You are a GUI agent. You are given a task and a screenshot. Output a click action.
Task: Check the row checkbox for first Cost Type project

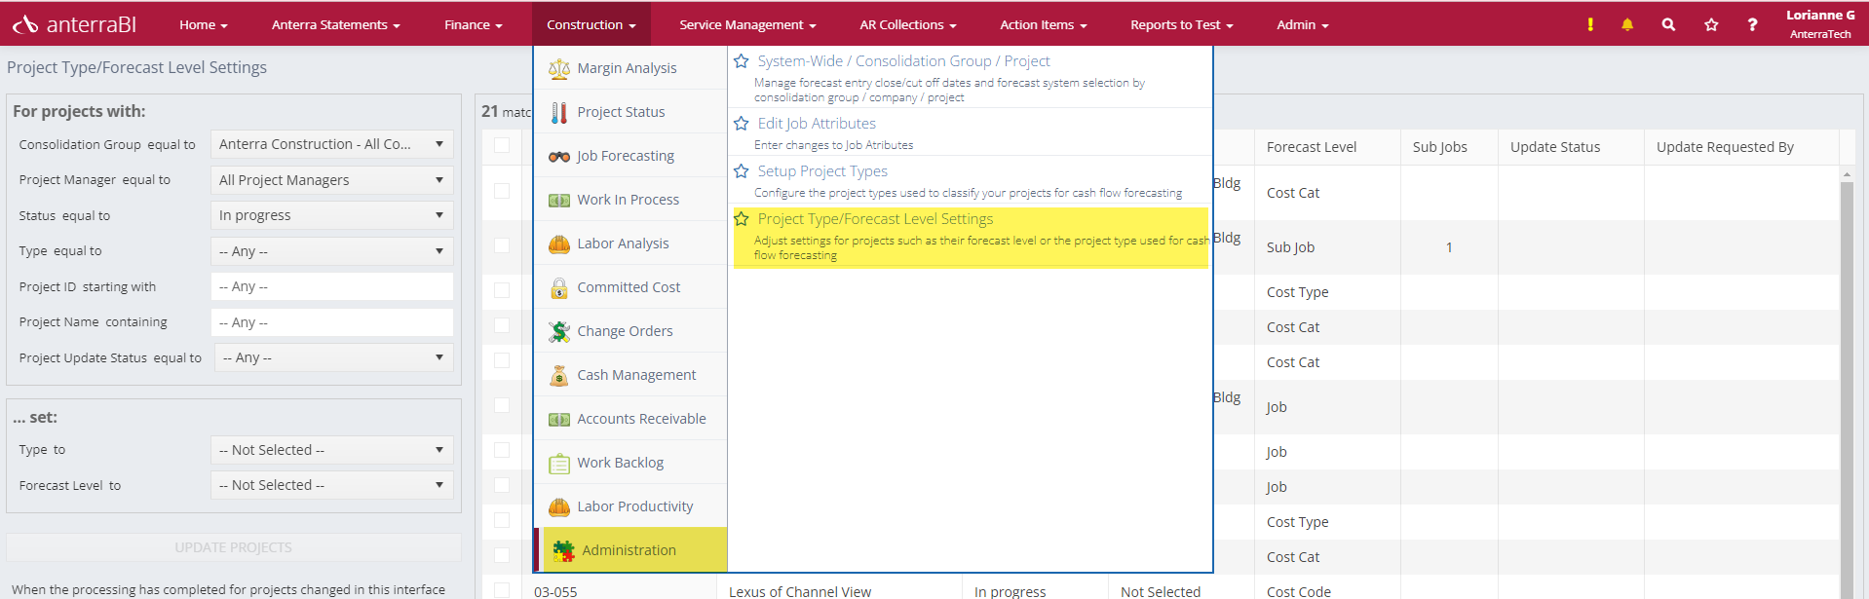[x=502, y=290]
